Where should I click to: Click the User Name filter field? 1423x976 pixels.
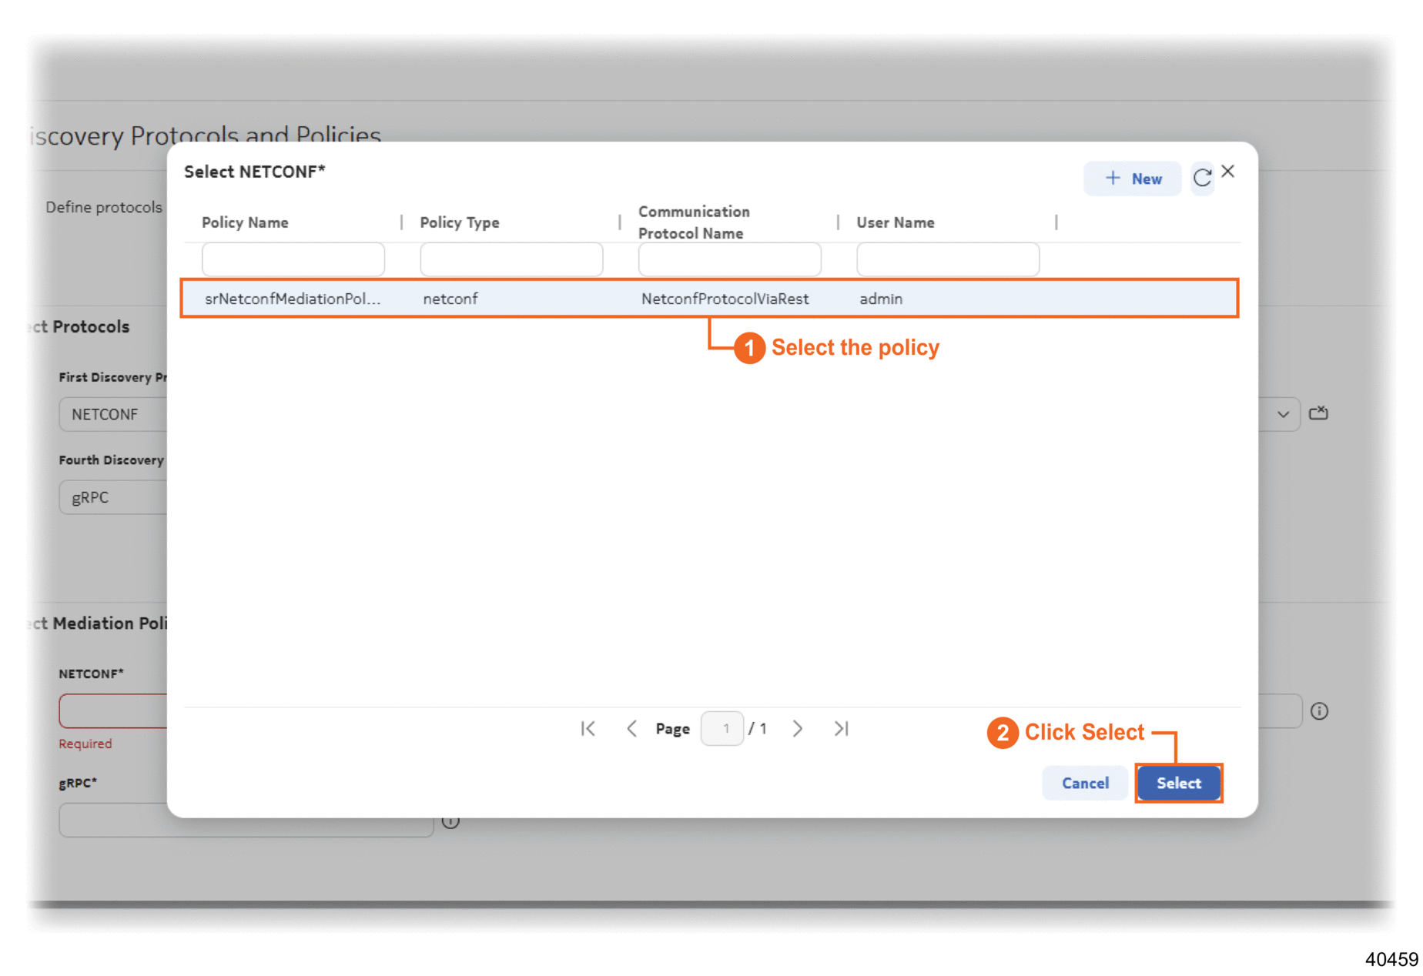947,259
